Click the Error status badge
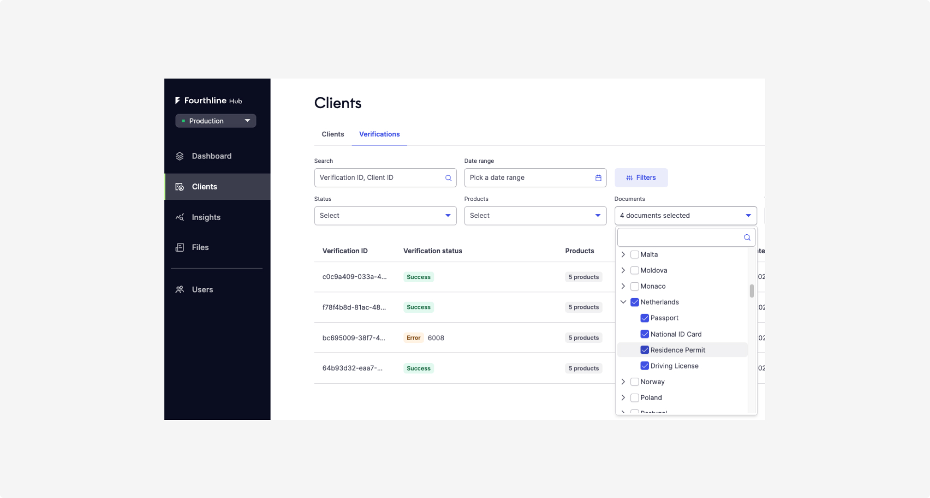Screen dimensions: 930x498 (x=414, y=338)
